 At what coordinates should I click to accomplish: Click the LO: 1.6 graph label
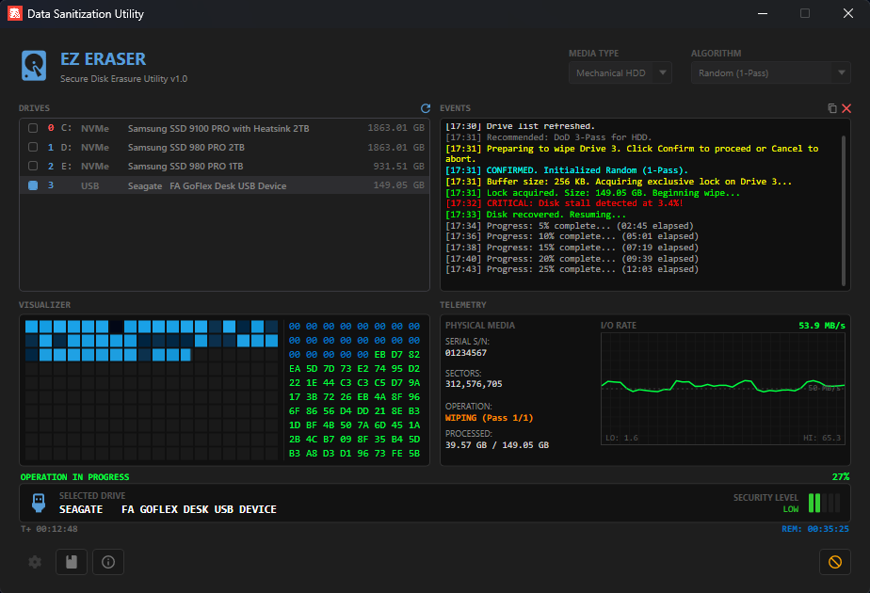tap(621, 438)
